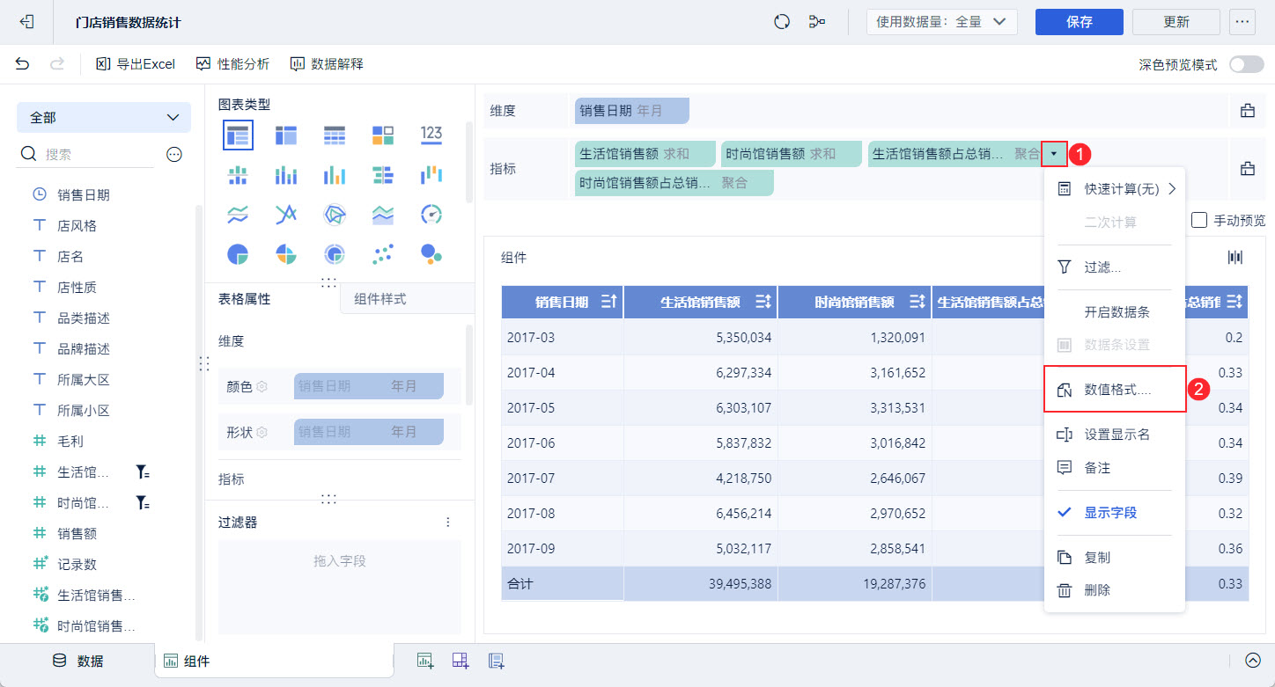The width and height of the screenshot is (1275, 687).
Task: Click the redo arrow icon
Action: (x=57, y=63)
